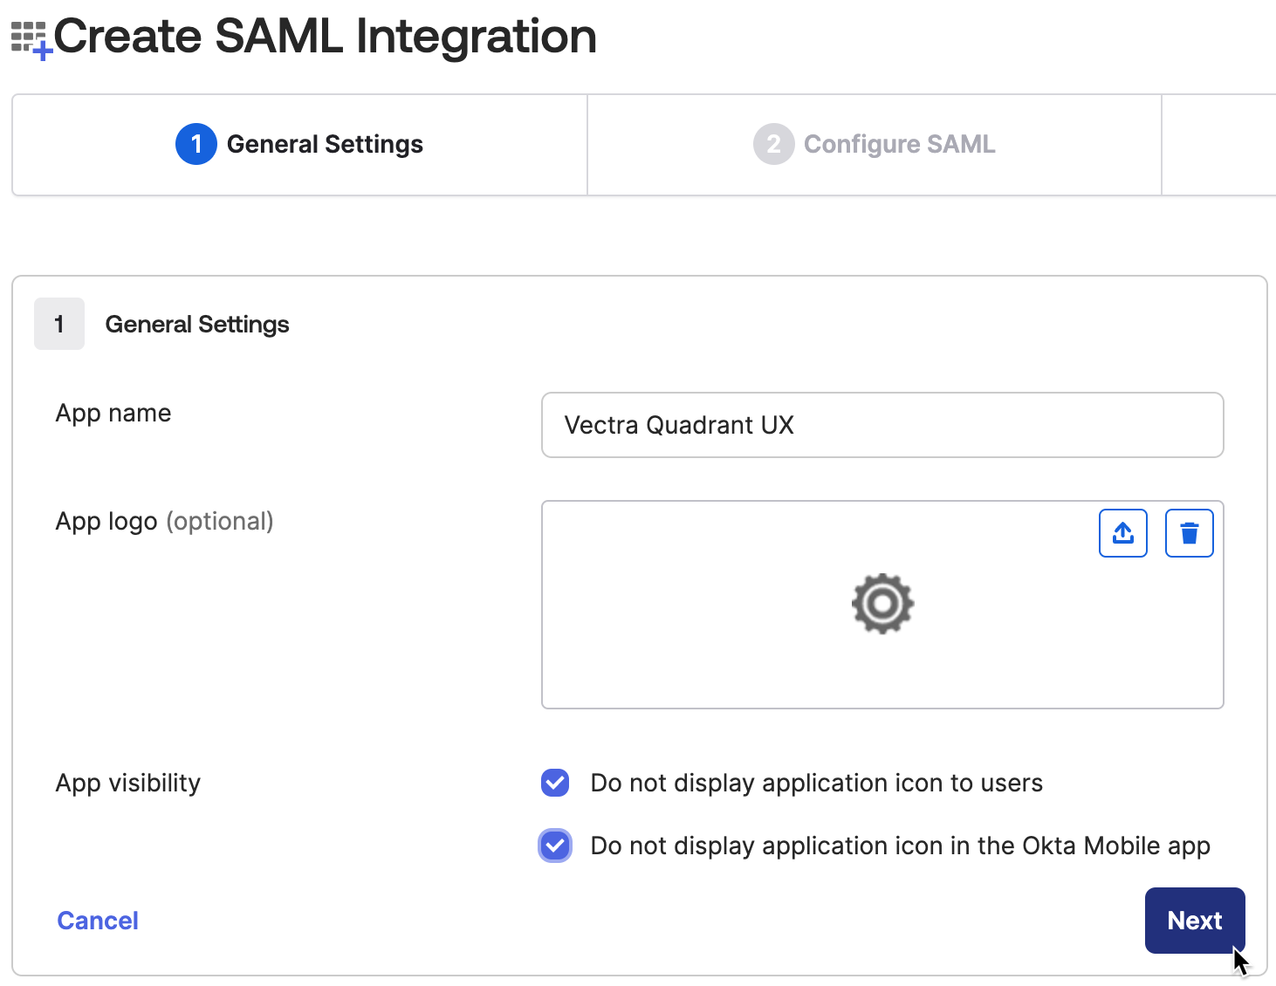Uncheck Do not display icon in Okta Mobile app
This screenshot has width=1276, height=986.
point(555,846)
